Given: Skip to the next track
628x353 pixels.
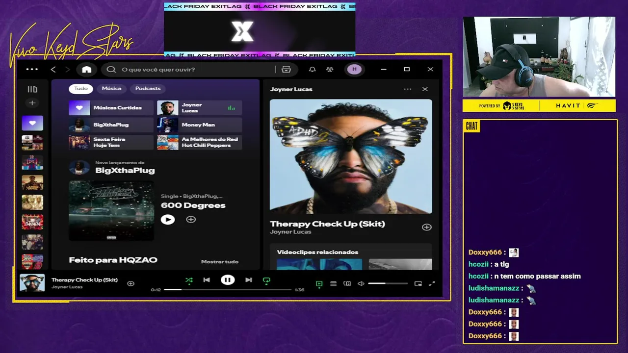Looking at the screenshot, I should coord(249,280).
